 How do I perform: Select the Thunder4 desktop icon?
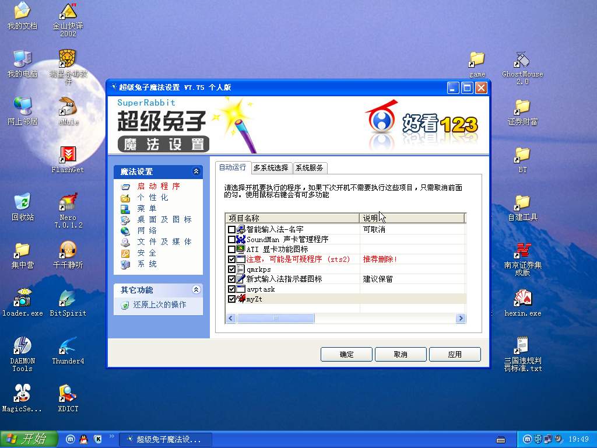point(68,351)
